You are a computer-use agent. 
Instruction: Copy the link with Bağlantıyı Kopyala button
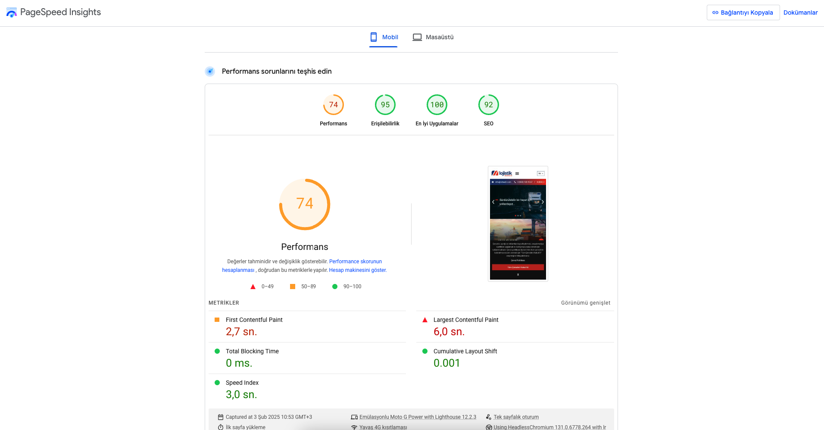pos(743,12)
